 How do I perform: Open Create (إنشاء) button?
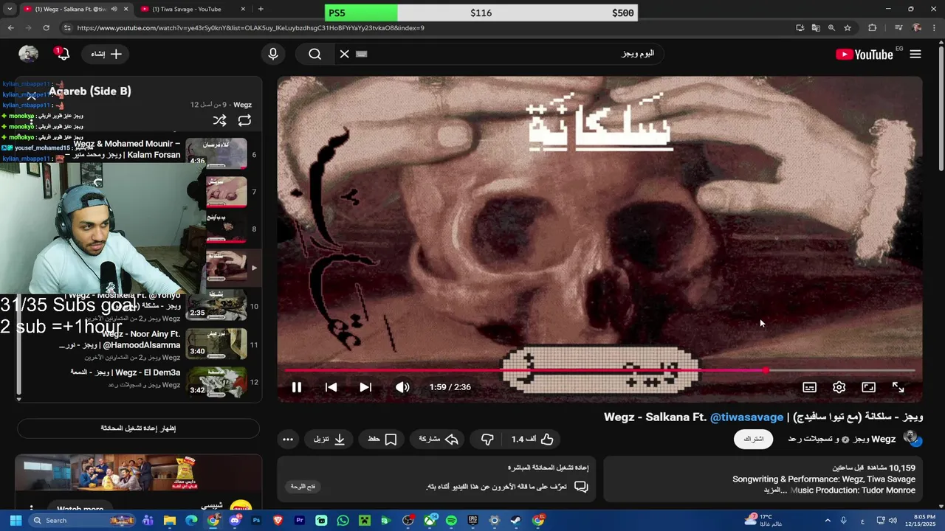click(x=106, y=54)
